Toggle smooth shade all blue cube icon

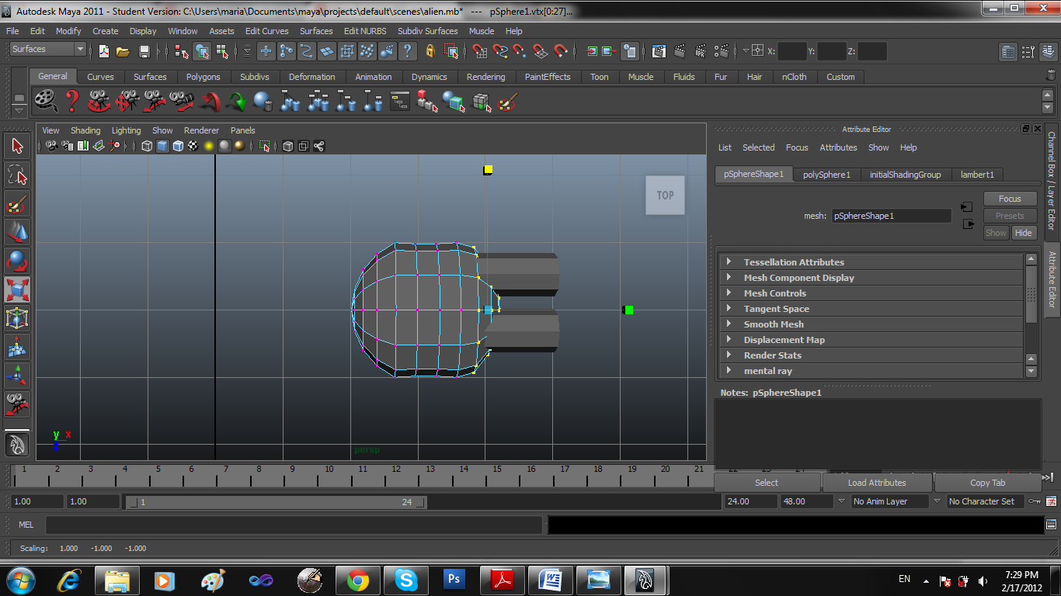tap(162, 146)
